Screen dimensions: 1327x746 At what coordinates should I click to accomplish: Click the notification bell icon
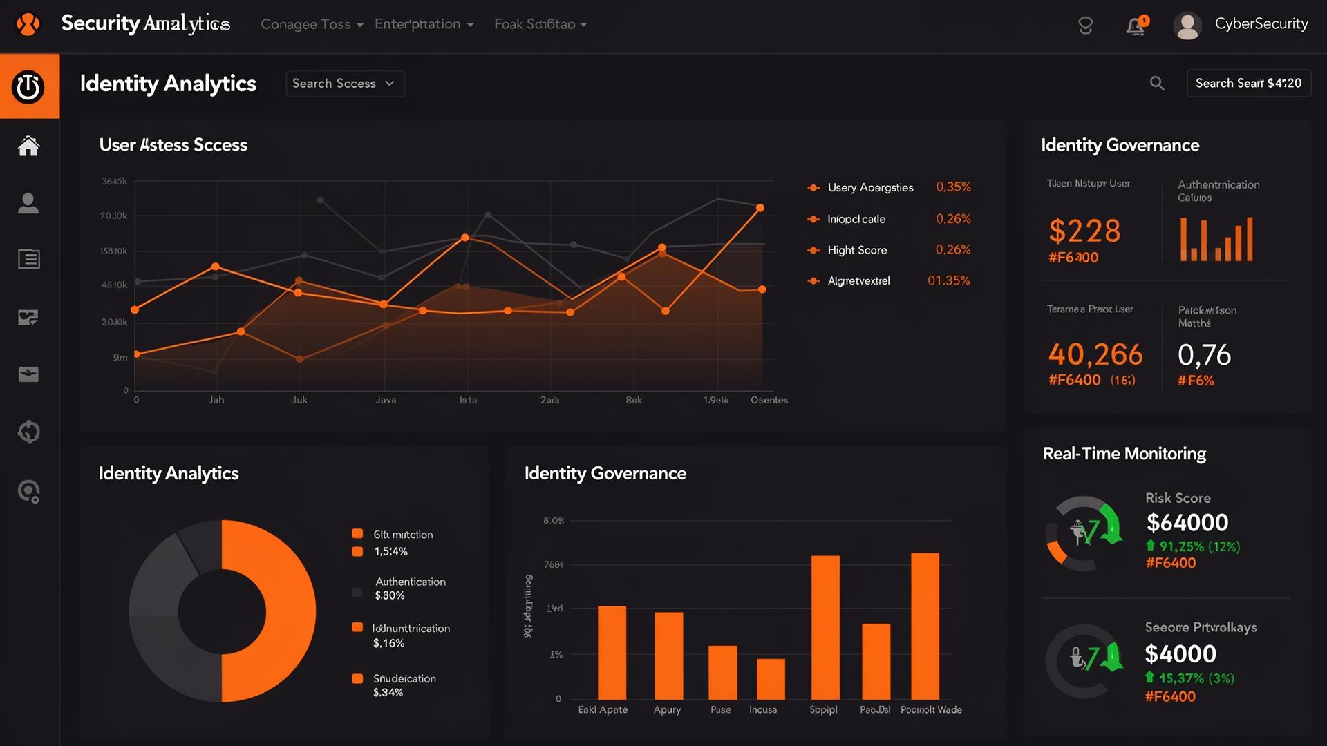click(1135, 26)
